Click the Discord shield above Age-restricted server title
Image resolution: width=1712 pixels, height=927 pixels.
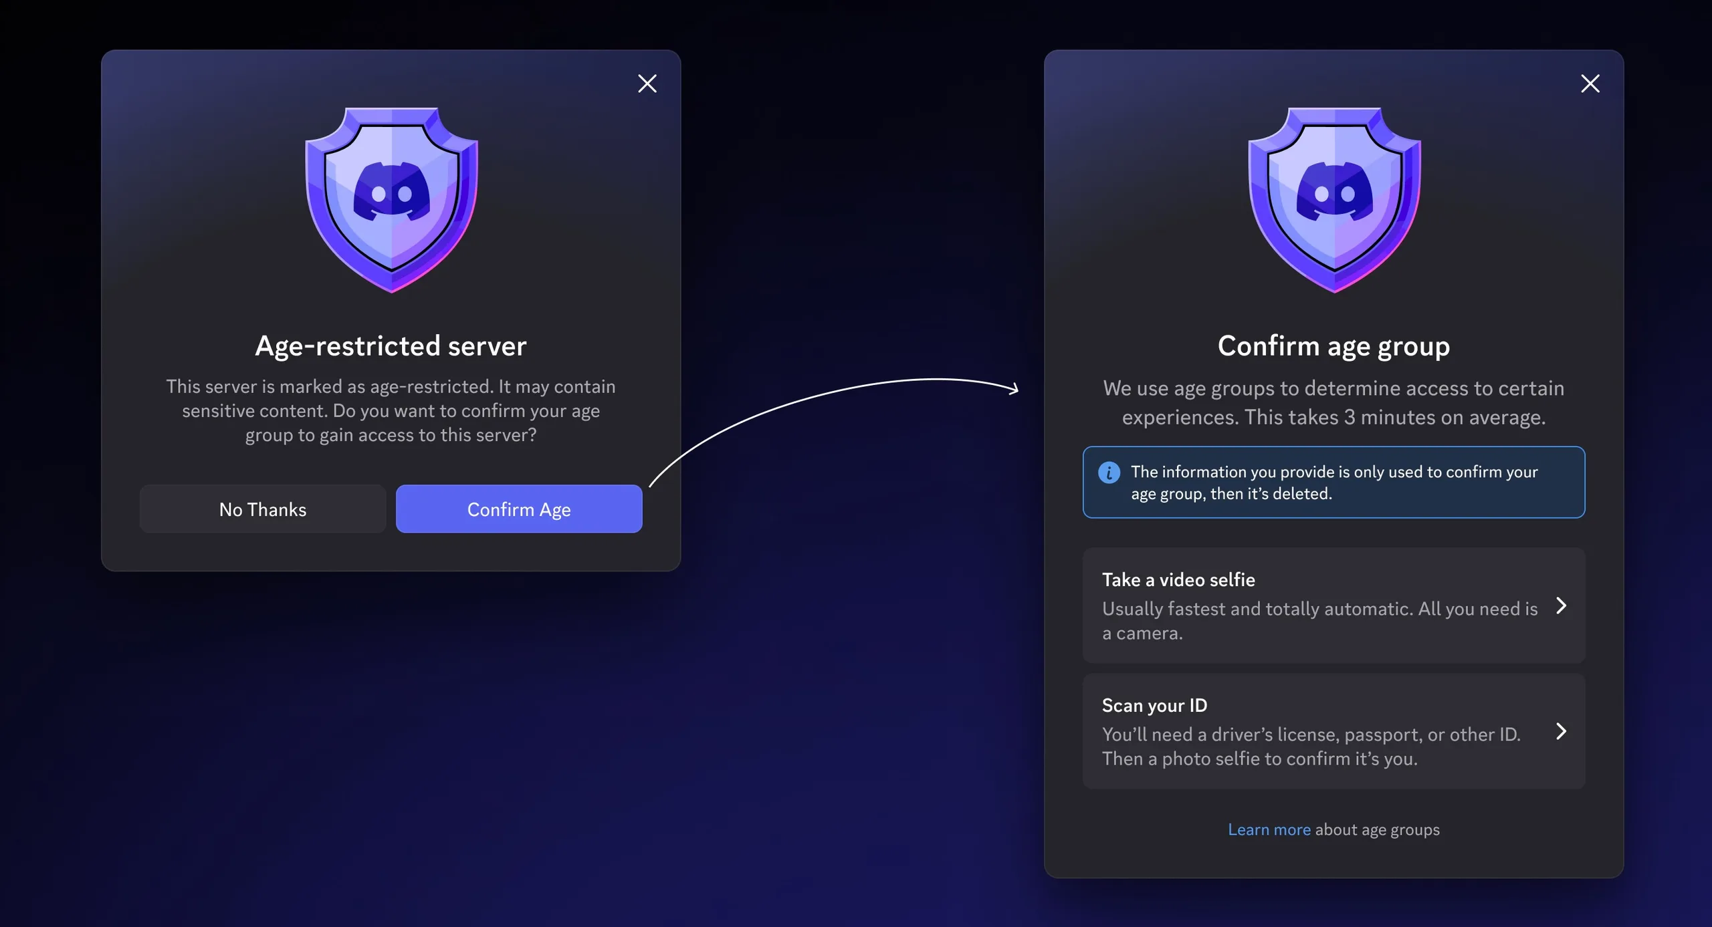point(391,197)
